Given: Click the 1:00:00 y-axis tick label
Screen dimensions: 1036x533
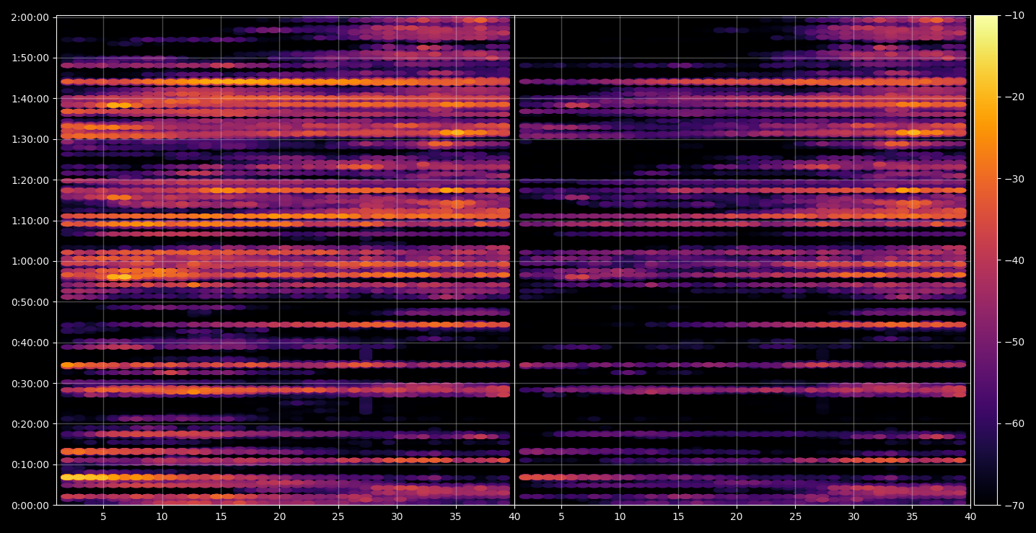Looking at the screenshot, I should click(x=30, y=261).
